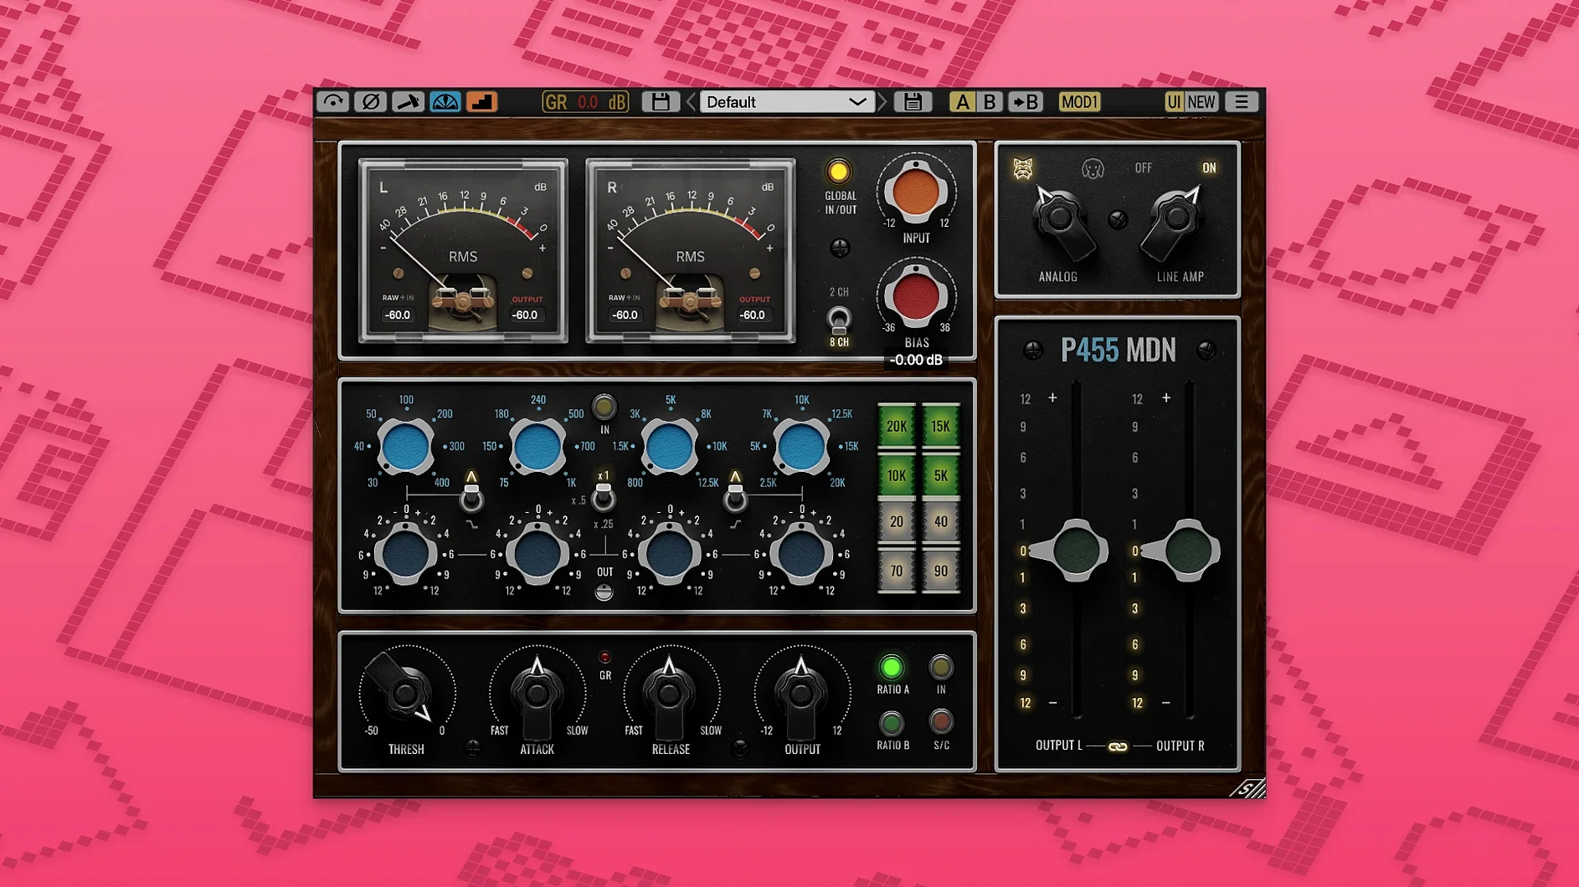Toggle the Global In/Out yellow lamp

point(838,172)
